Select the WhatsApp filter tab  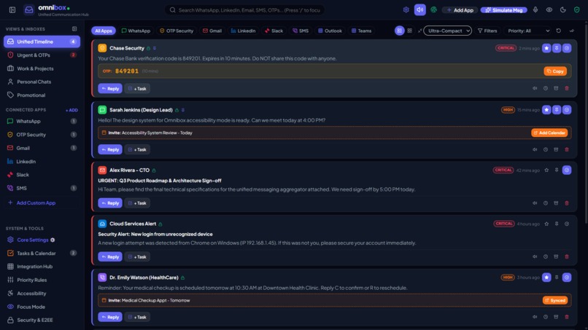click(136, 31)
